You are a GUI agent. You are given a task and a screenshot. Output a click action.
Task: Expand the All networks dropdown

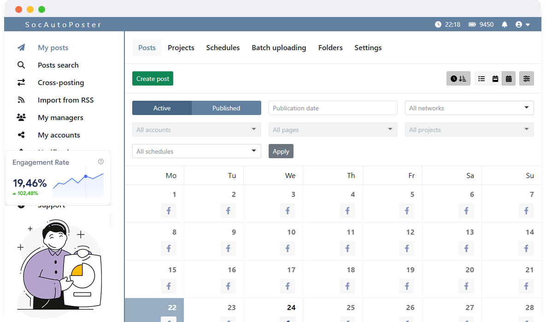click(469, 108)
